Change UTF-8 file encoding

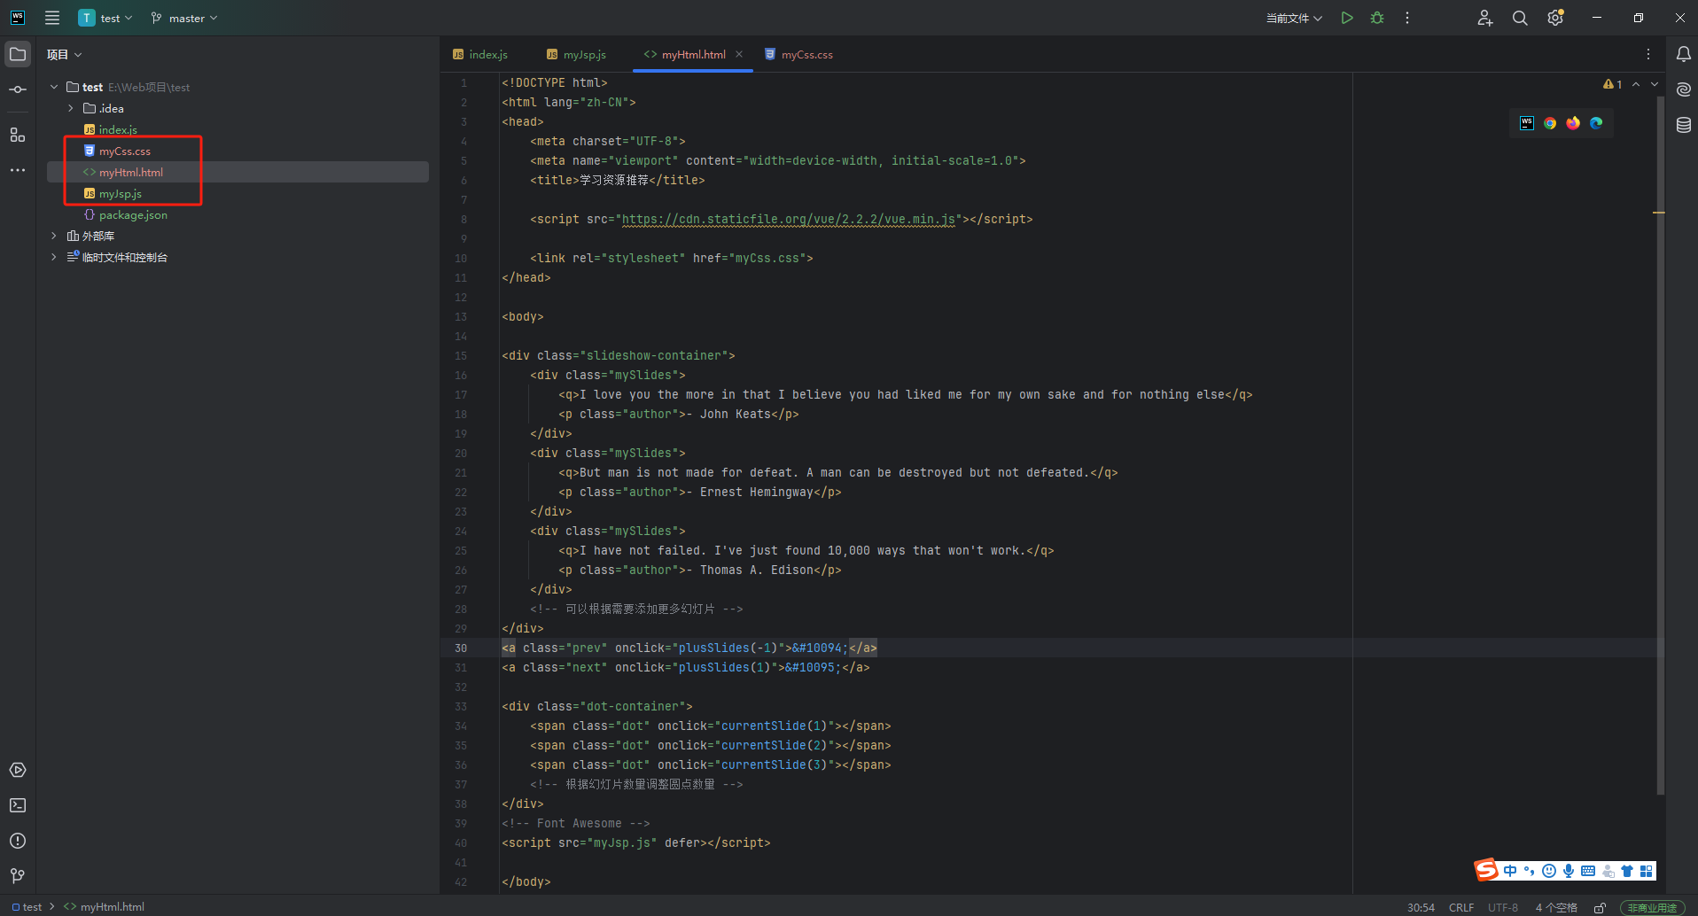pyautogui.click(x=1503, y=907)
